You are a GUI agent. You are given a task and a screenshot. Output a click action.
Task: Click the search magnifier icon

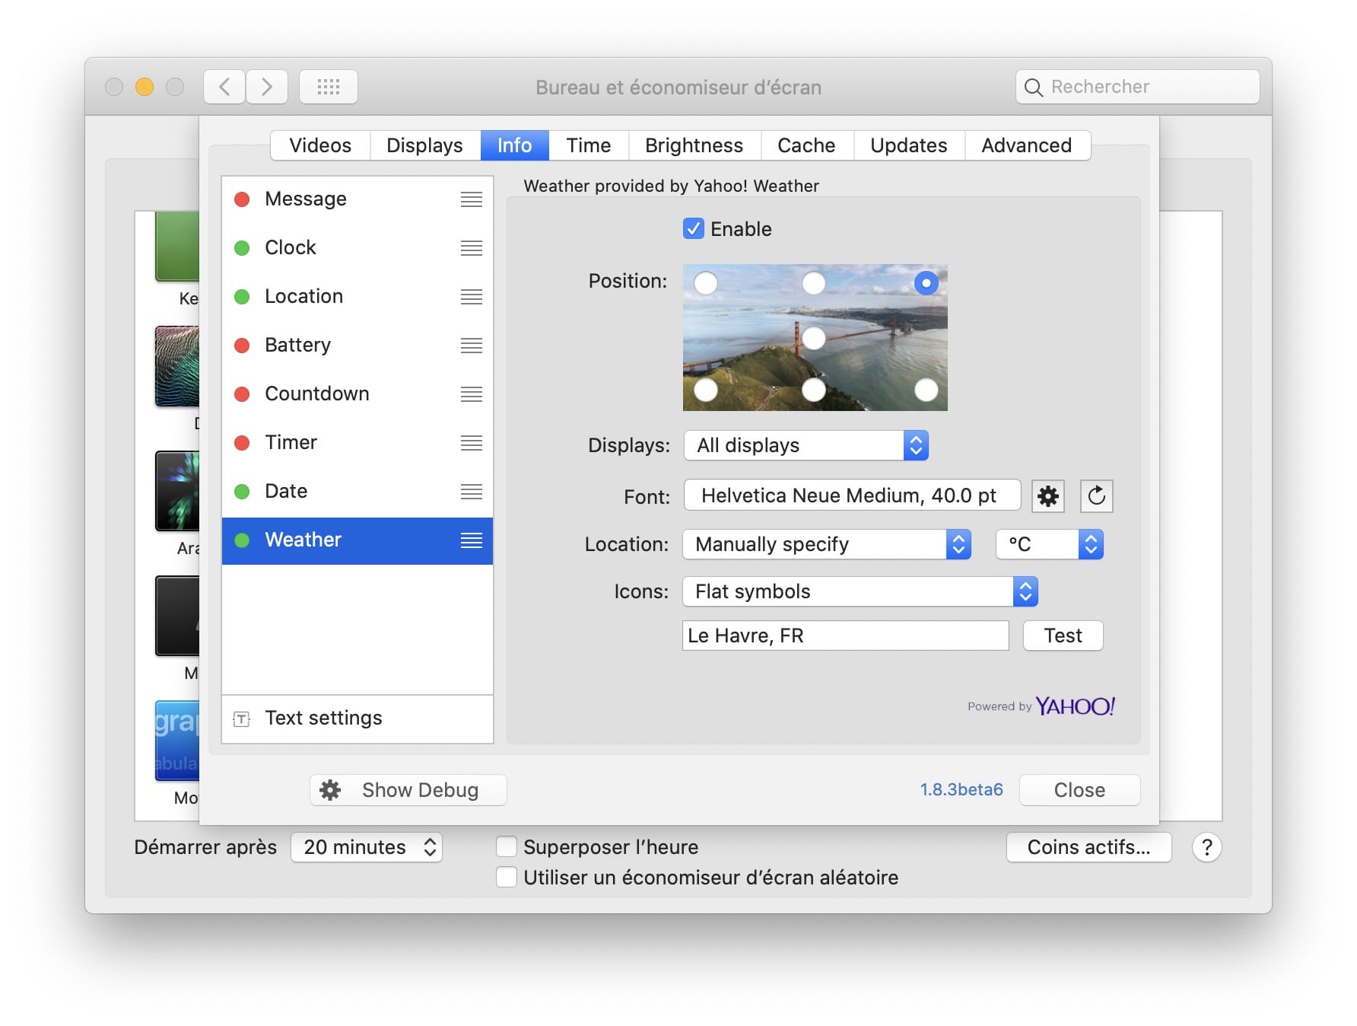coord(1033,88)
